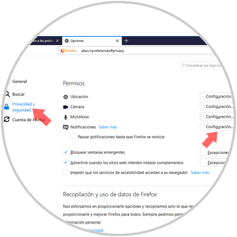Uncheck Bloquear ventanas emergentes
Image resolution: width=237 pixels, height=237 pixels.
pyautogui.click(x=66, y=152)
